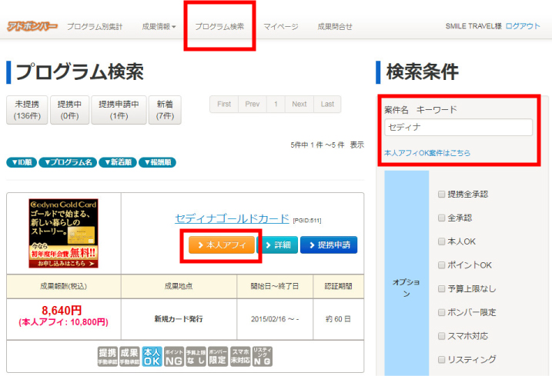Click the (本人アフィ: 10,800円) text
Screen dimensions: 552x376
pyautogui.click(x=63, y=322)
